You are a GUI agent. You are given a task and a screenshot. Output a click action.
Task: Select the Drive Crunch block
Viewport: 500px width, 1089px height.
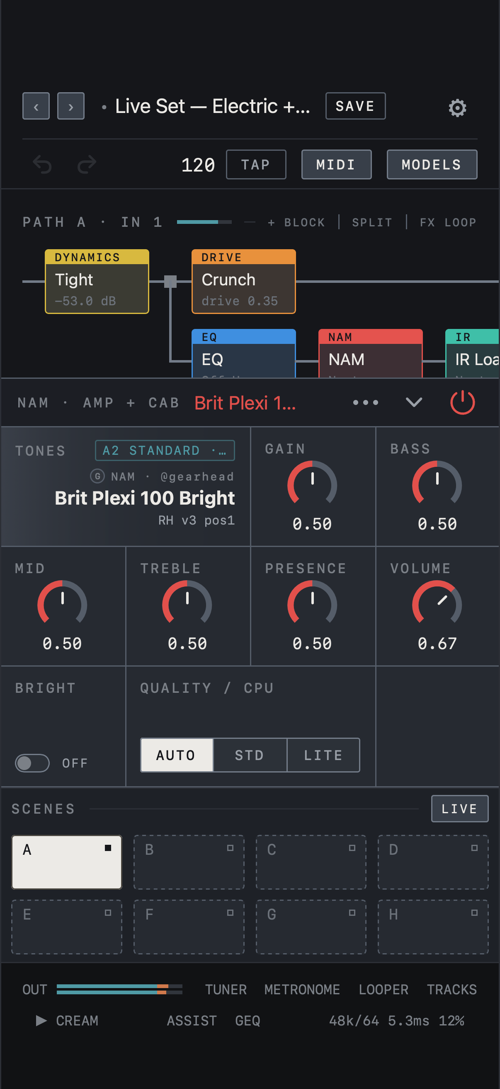click(244, 282)
